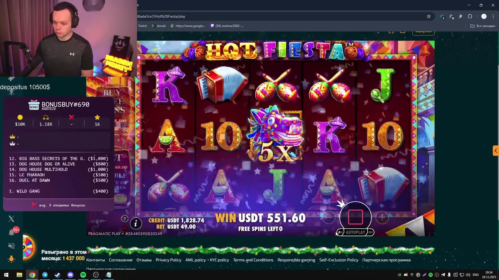Open a new browser tab with plus
The height and width of the screenshot is (280, 499).
pos(138,5)
